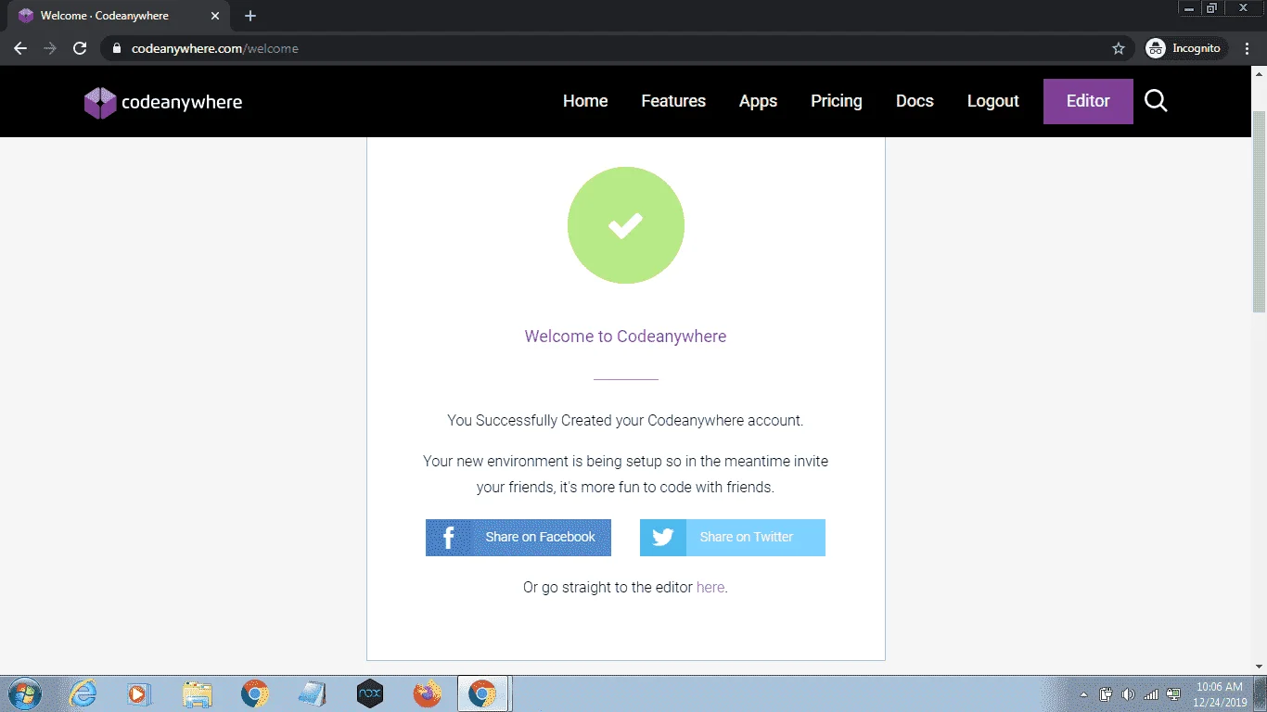
Task: Show hidden system tray icons
Action: (x=1083, y=694)
